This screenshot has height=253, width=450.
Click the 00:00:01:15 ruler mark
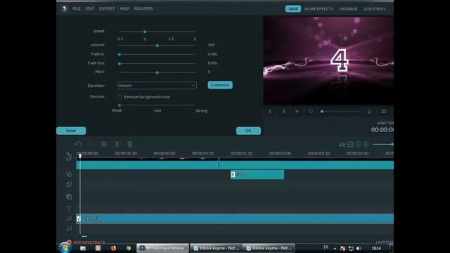(x=241, y=153)
